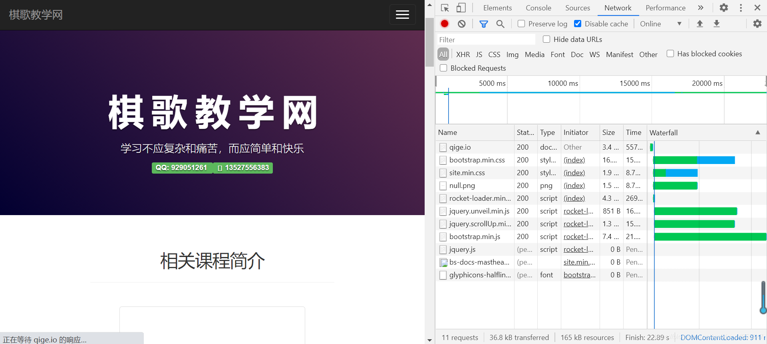The width and height of the screenshot is (767, 344).
Task: Select the bootstrap.min.js request row
Action: pos(601,237)
